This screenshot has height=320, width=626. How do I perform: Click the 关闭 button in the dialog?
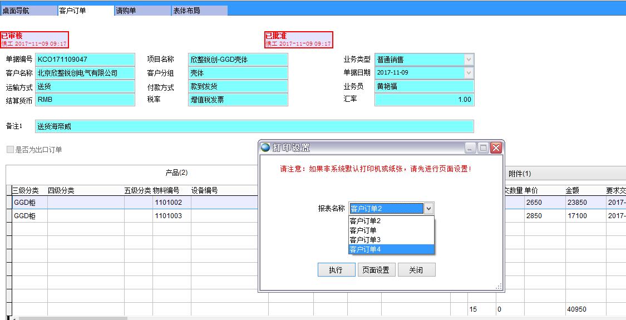pos(416,270)
